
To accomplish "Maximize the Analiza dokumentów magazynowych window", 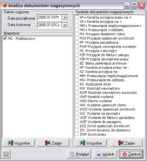I will click(x=134, y=5).
